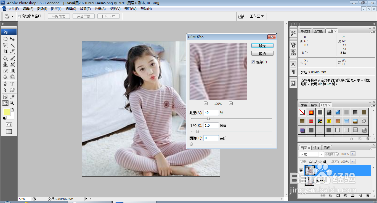Open the 填充 fill slider arrow
The width and height of the screenshot is (377, 203).
[x=353, y=162]
